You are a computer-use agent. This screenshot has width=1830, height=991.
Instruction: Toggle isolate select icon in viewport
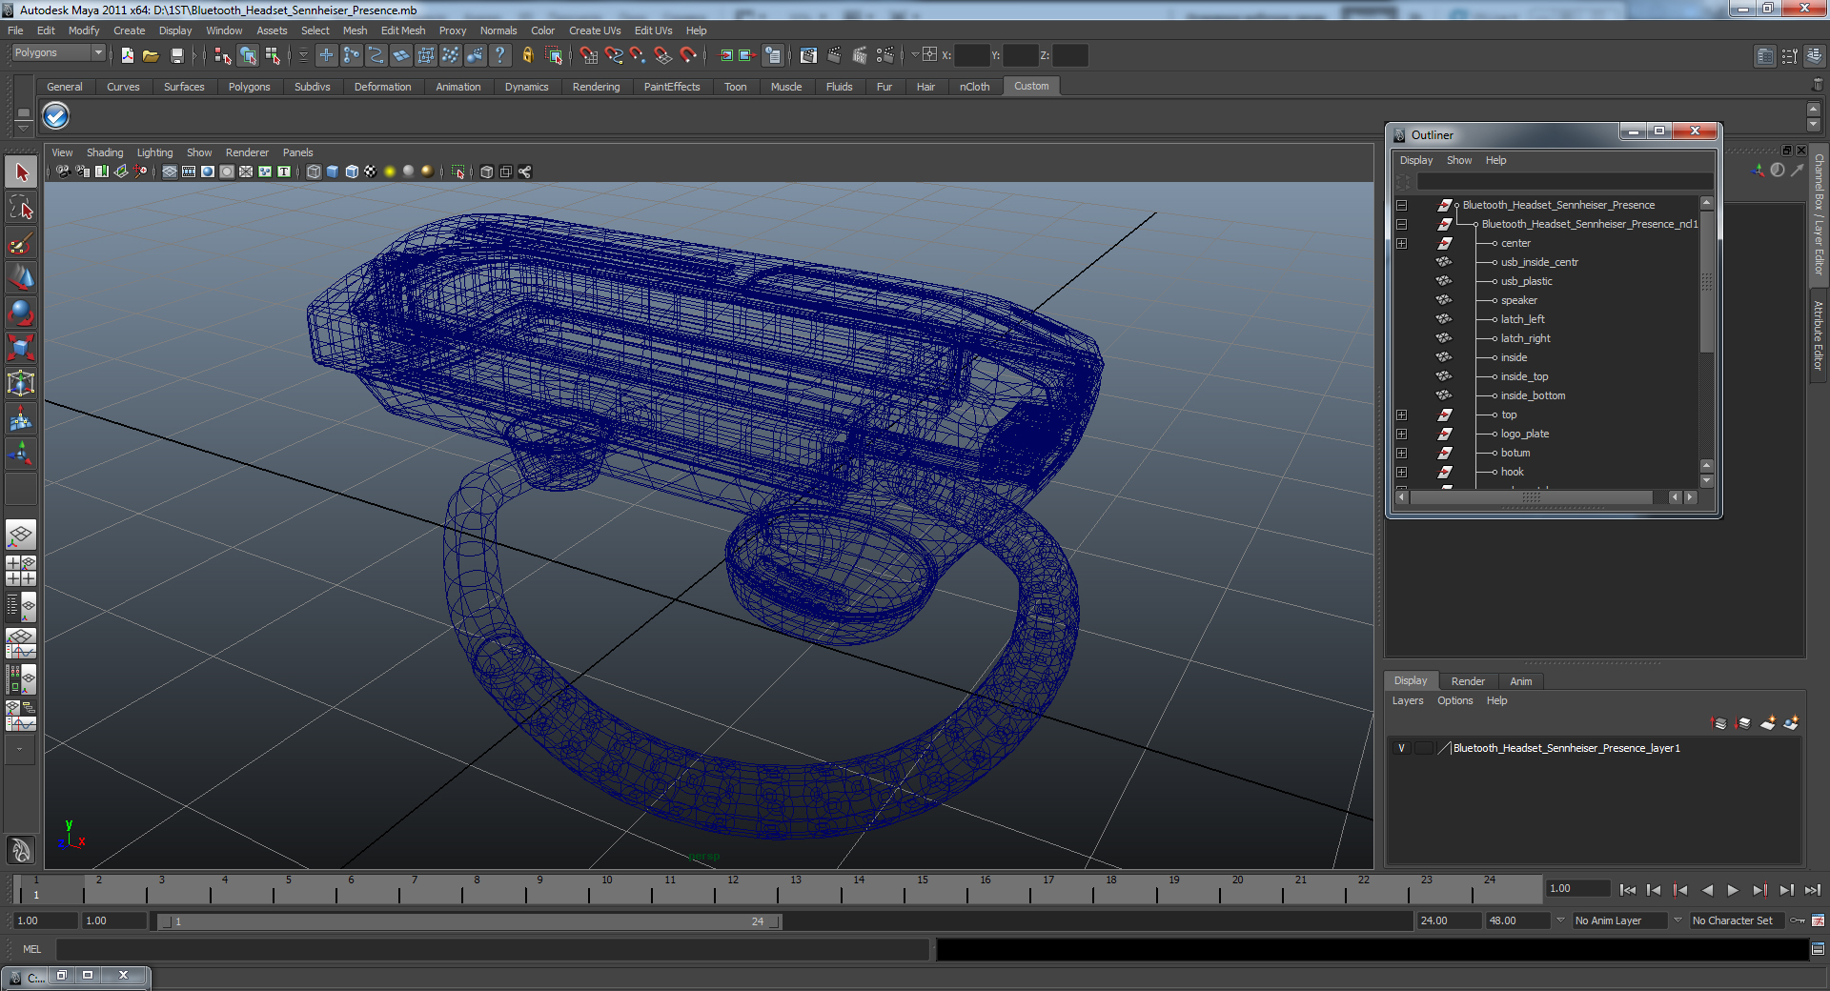click(x=457, y=172)
